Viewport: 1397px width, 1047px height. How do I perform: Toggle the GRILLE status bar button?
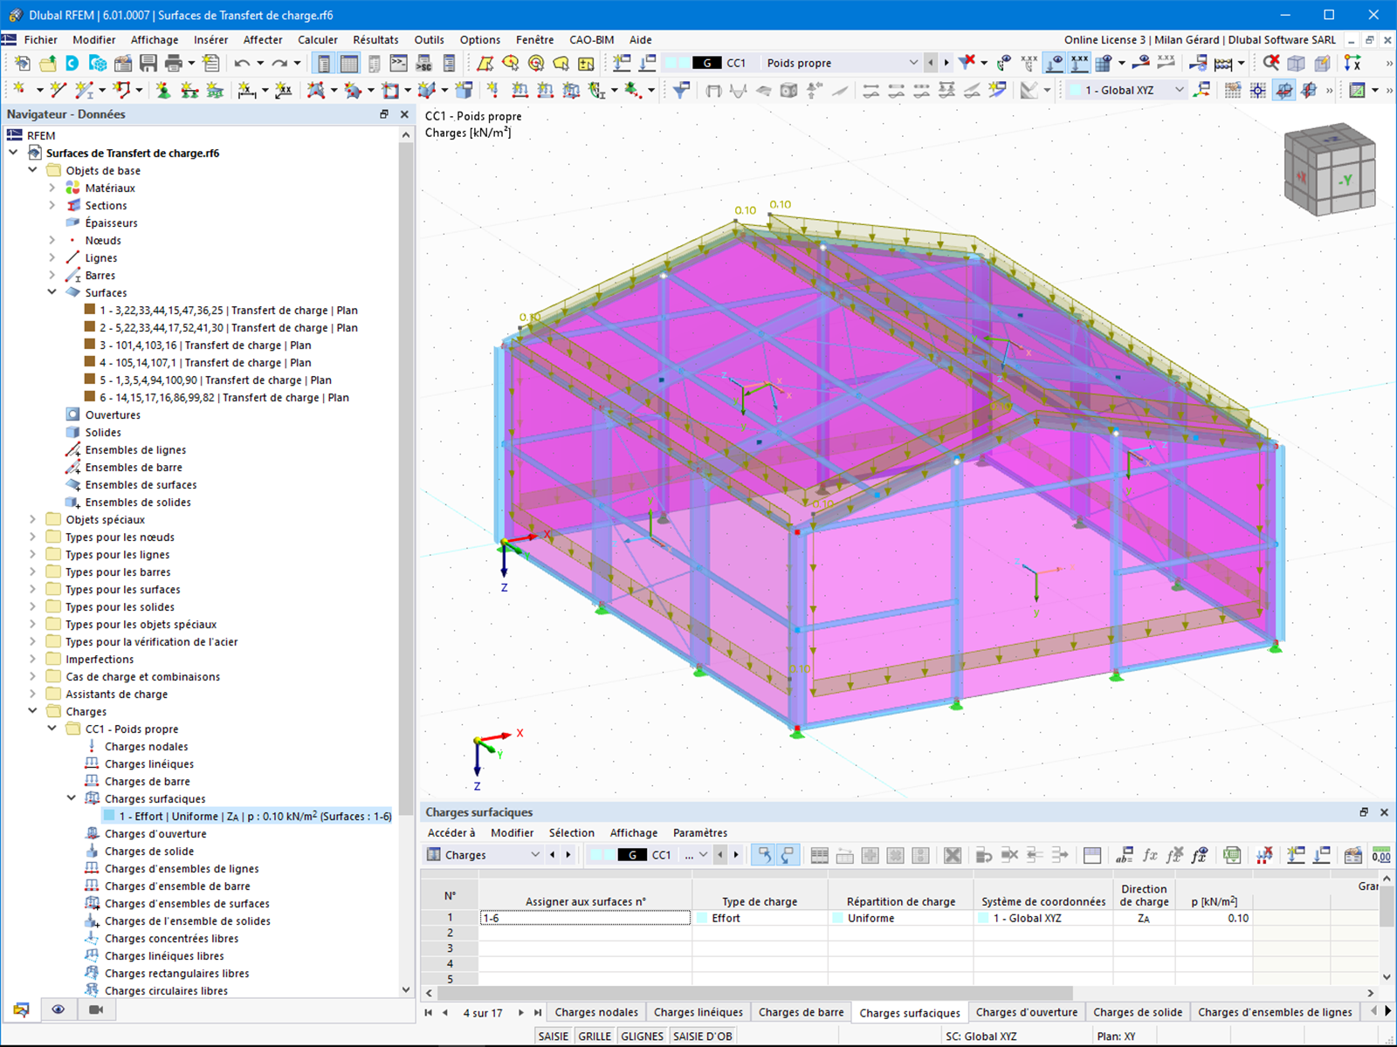point(595,1036)
